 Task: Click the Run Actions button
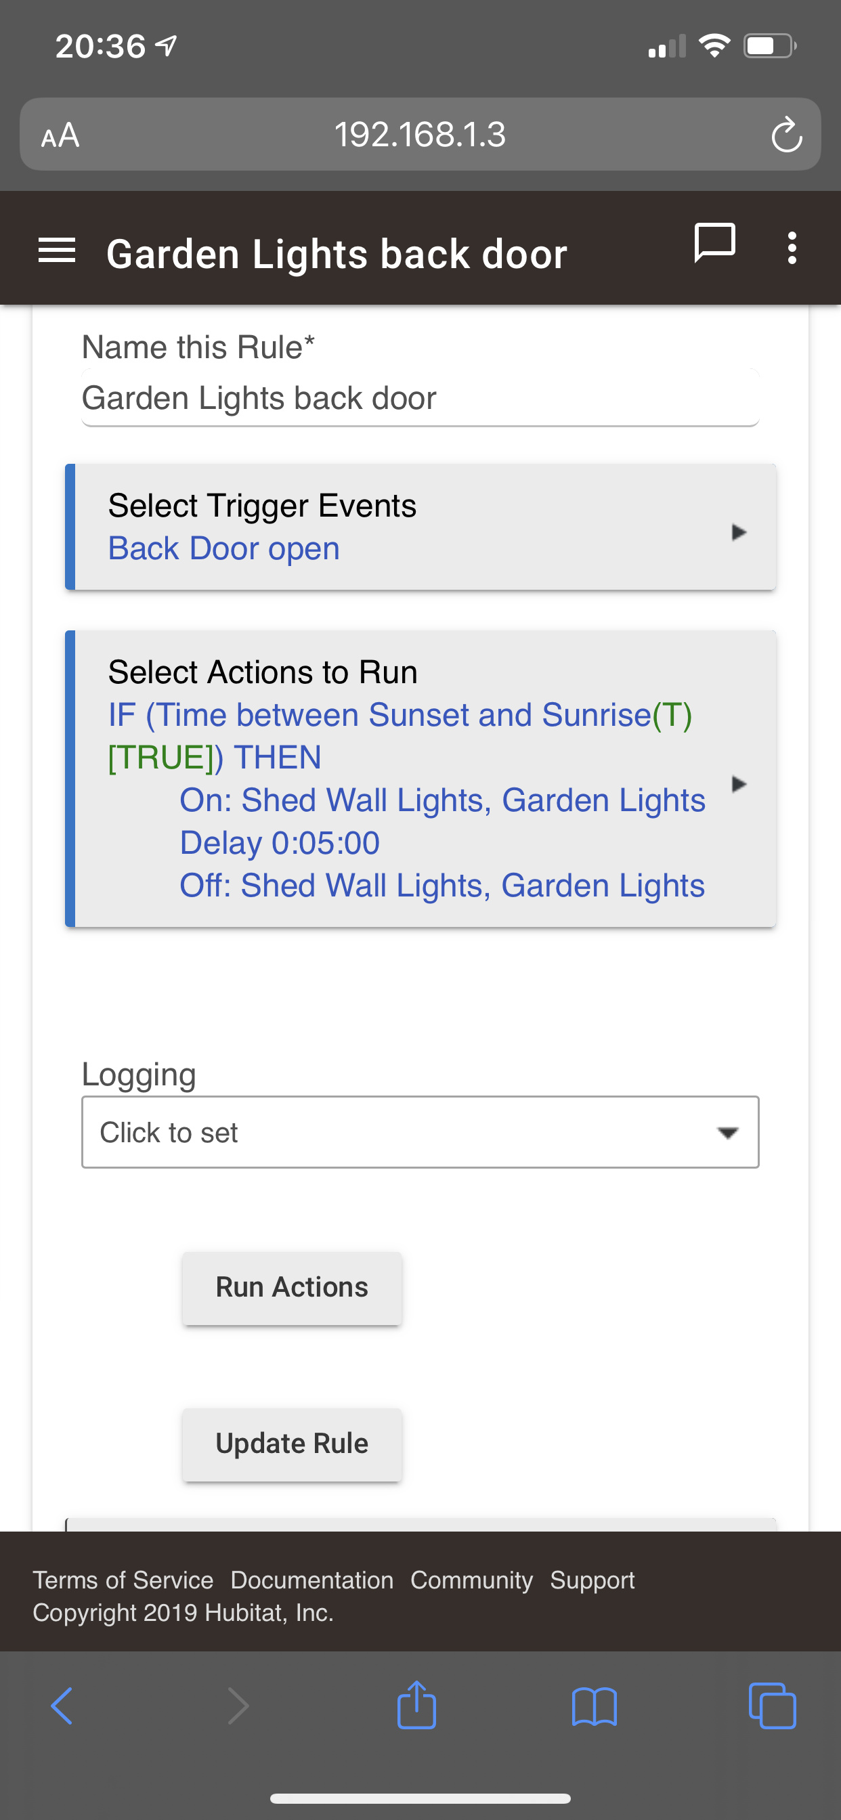292,1287
